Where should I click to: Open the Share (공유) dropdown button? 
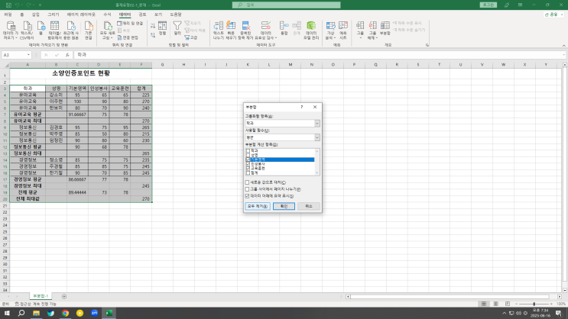coord(554,14)
